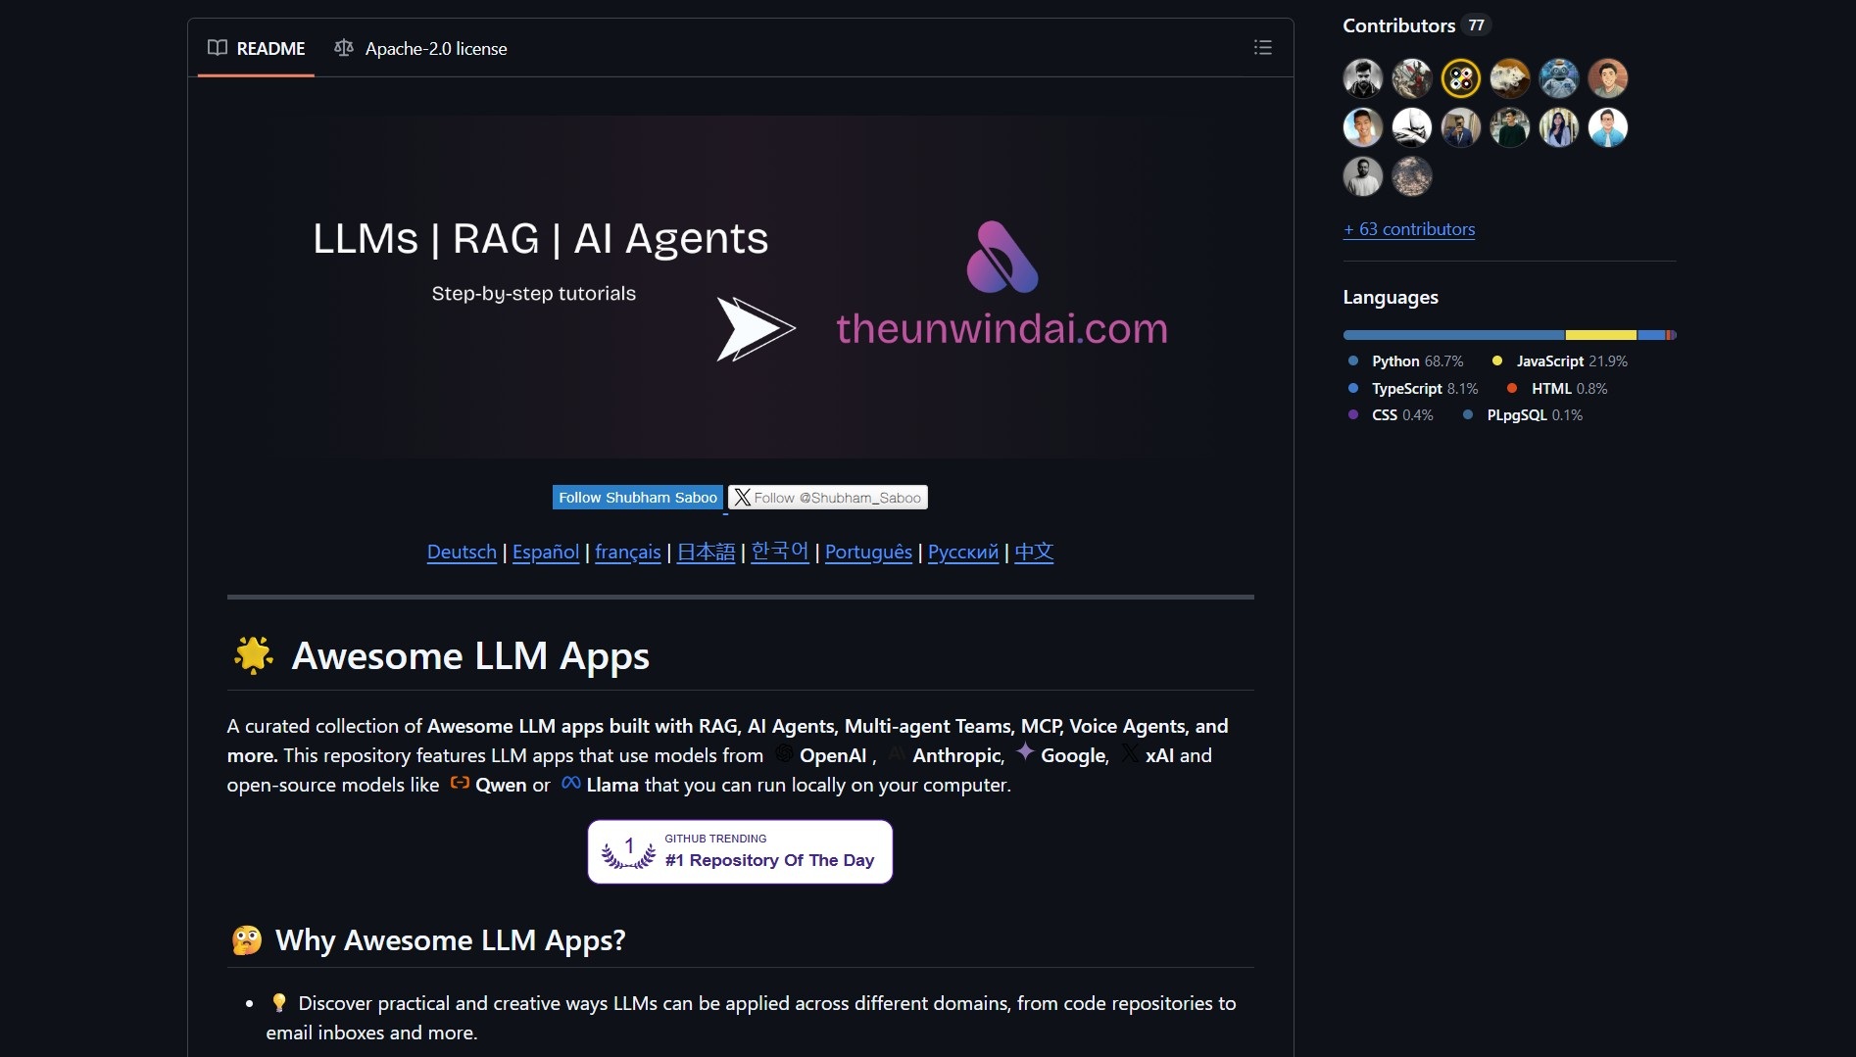The image size is (1856, 1057).
Task: Click the Languages heading
Action: (1391, 297)
